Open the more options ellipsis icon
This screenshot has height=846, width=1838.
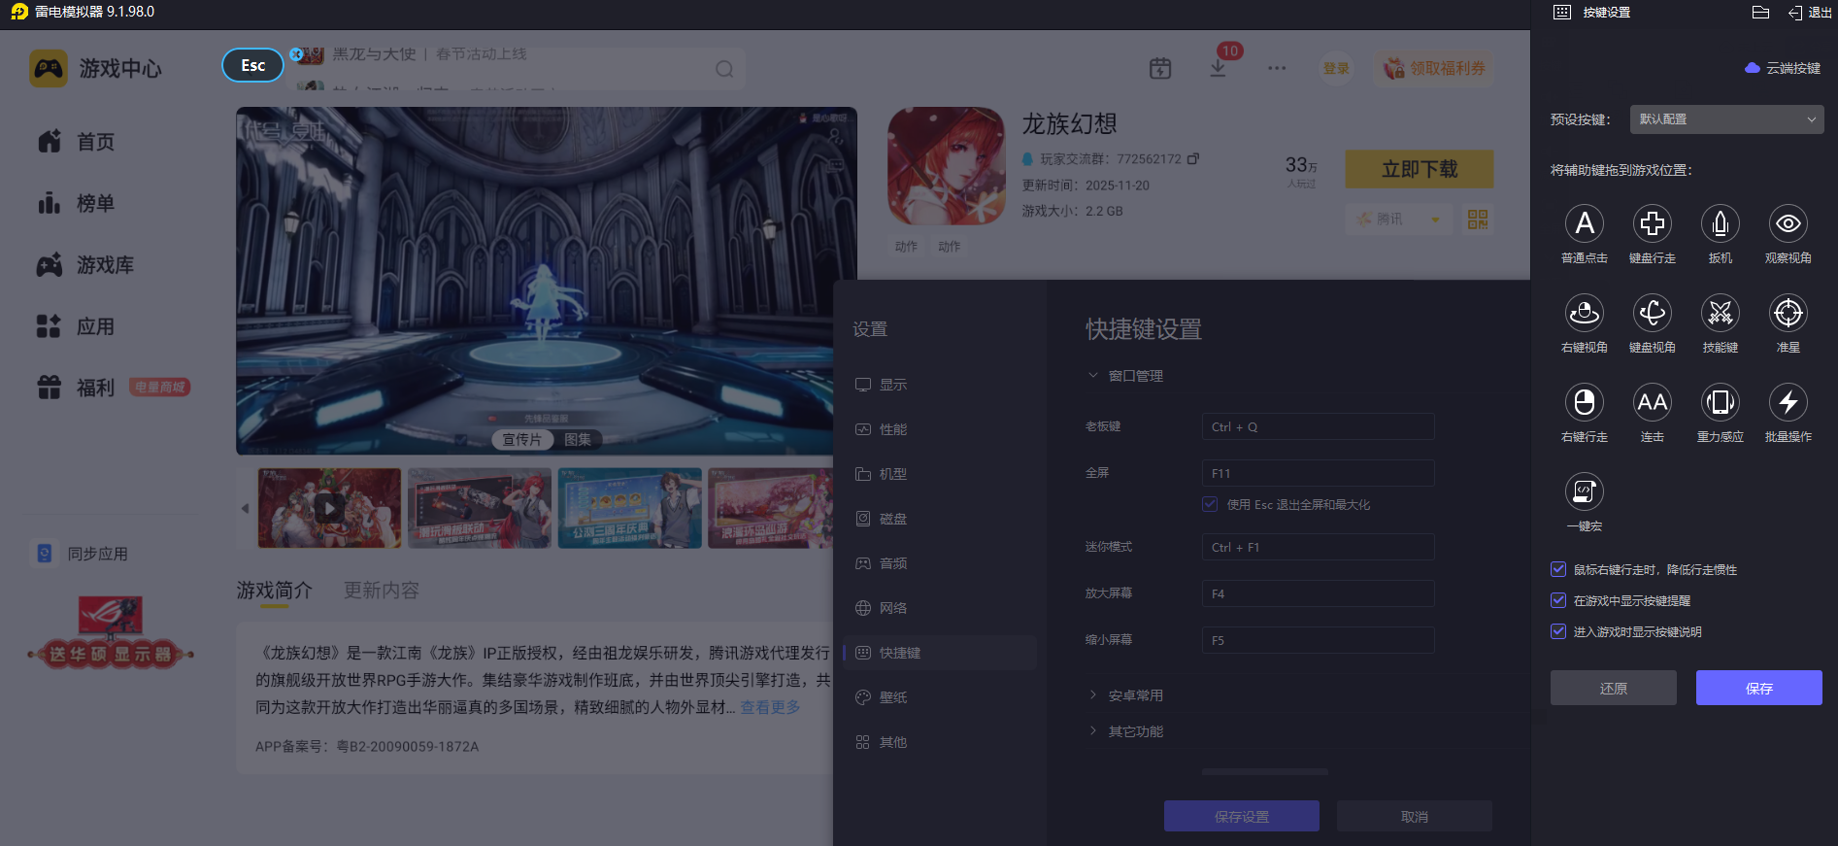tap(1277, 68)
